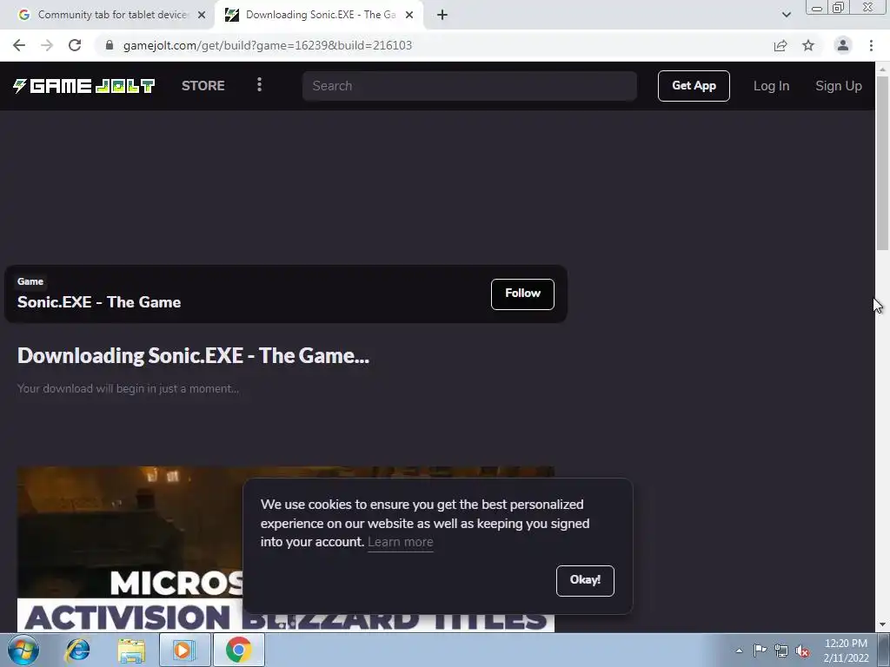Image resolution: width=890 pixels, height=667 pixels.
Task: Show hidden system tray icons
Action: pyautogui.click(x=739, y=650)
